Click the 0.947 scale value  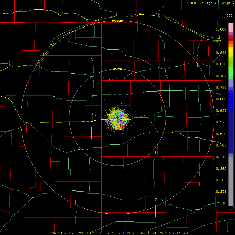221,41
